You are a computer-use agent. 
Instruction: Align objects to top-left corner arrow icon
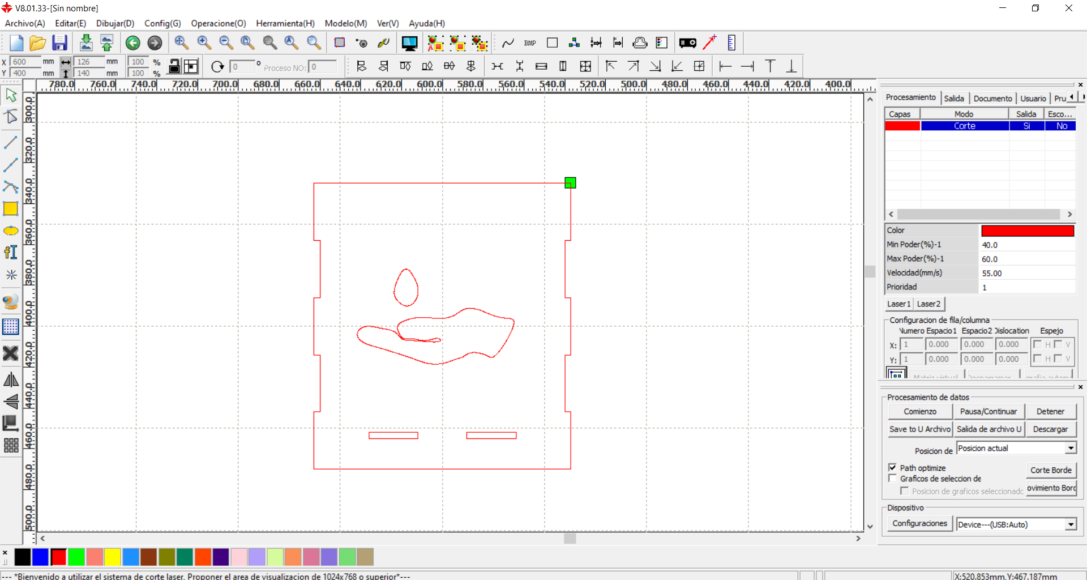point(611,66)
